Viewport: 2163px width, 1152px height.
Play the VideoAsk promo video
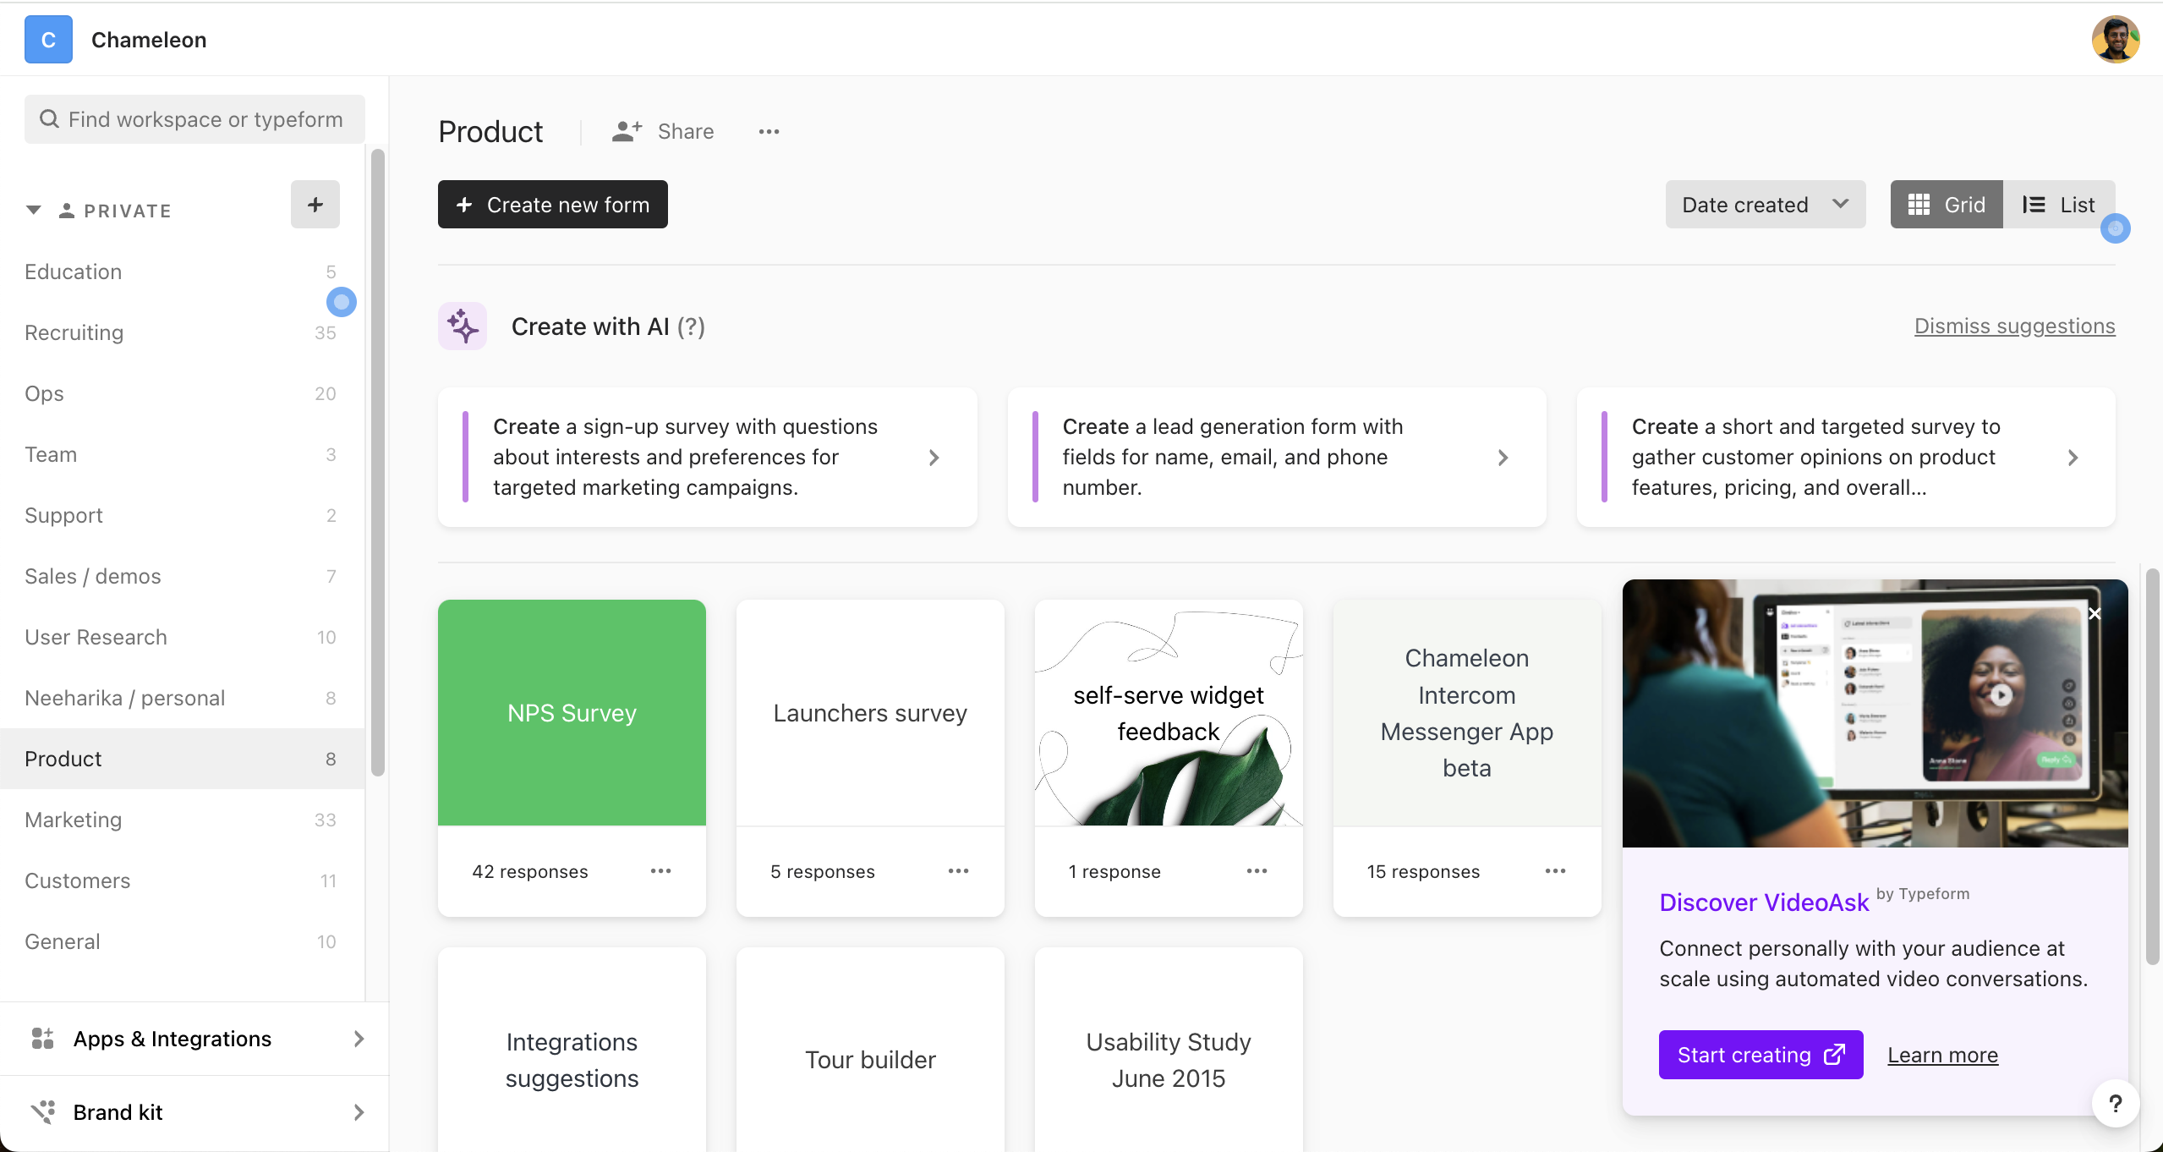coord(2000,695)
